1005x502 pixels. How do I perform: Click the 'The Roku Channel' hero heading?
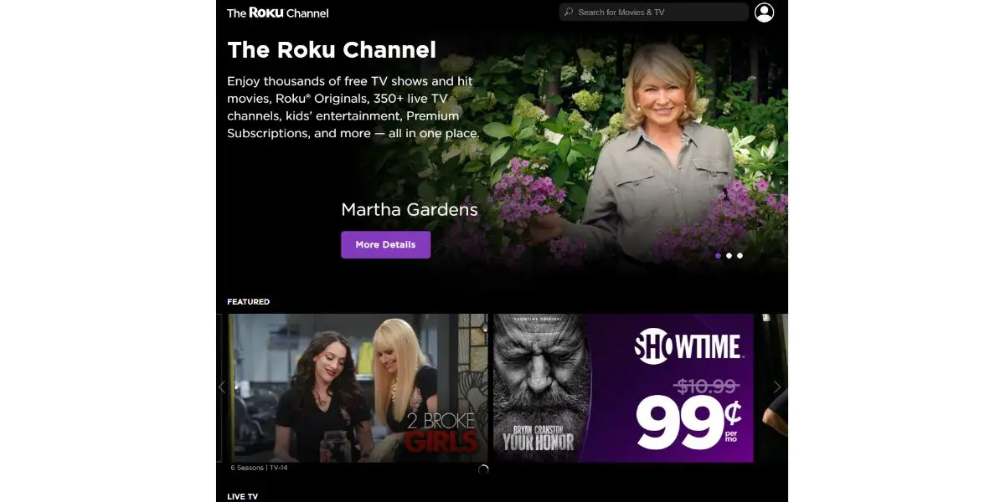(332, 49)
